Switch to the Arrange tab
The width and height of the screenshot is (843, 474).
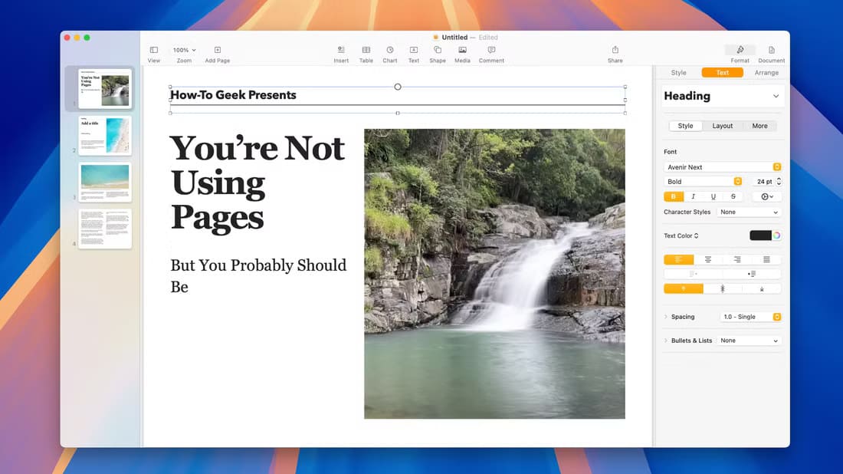pyautogui.click(x=766, y=73)
